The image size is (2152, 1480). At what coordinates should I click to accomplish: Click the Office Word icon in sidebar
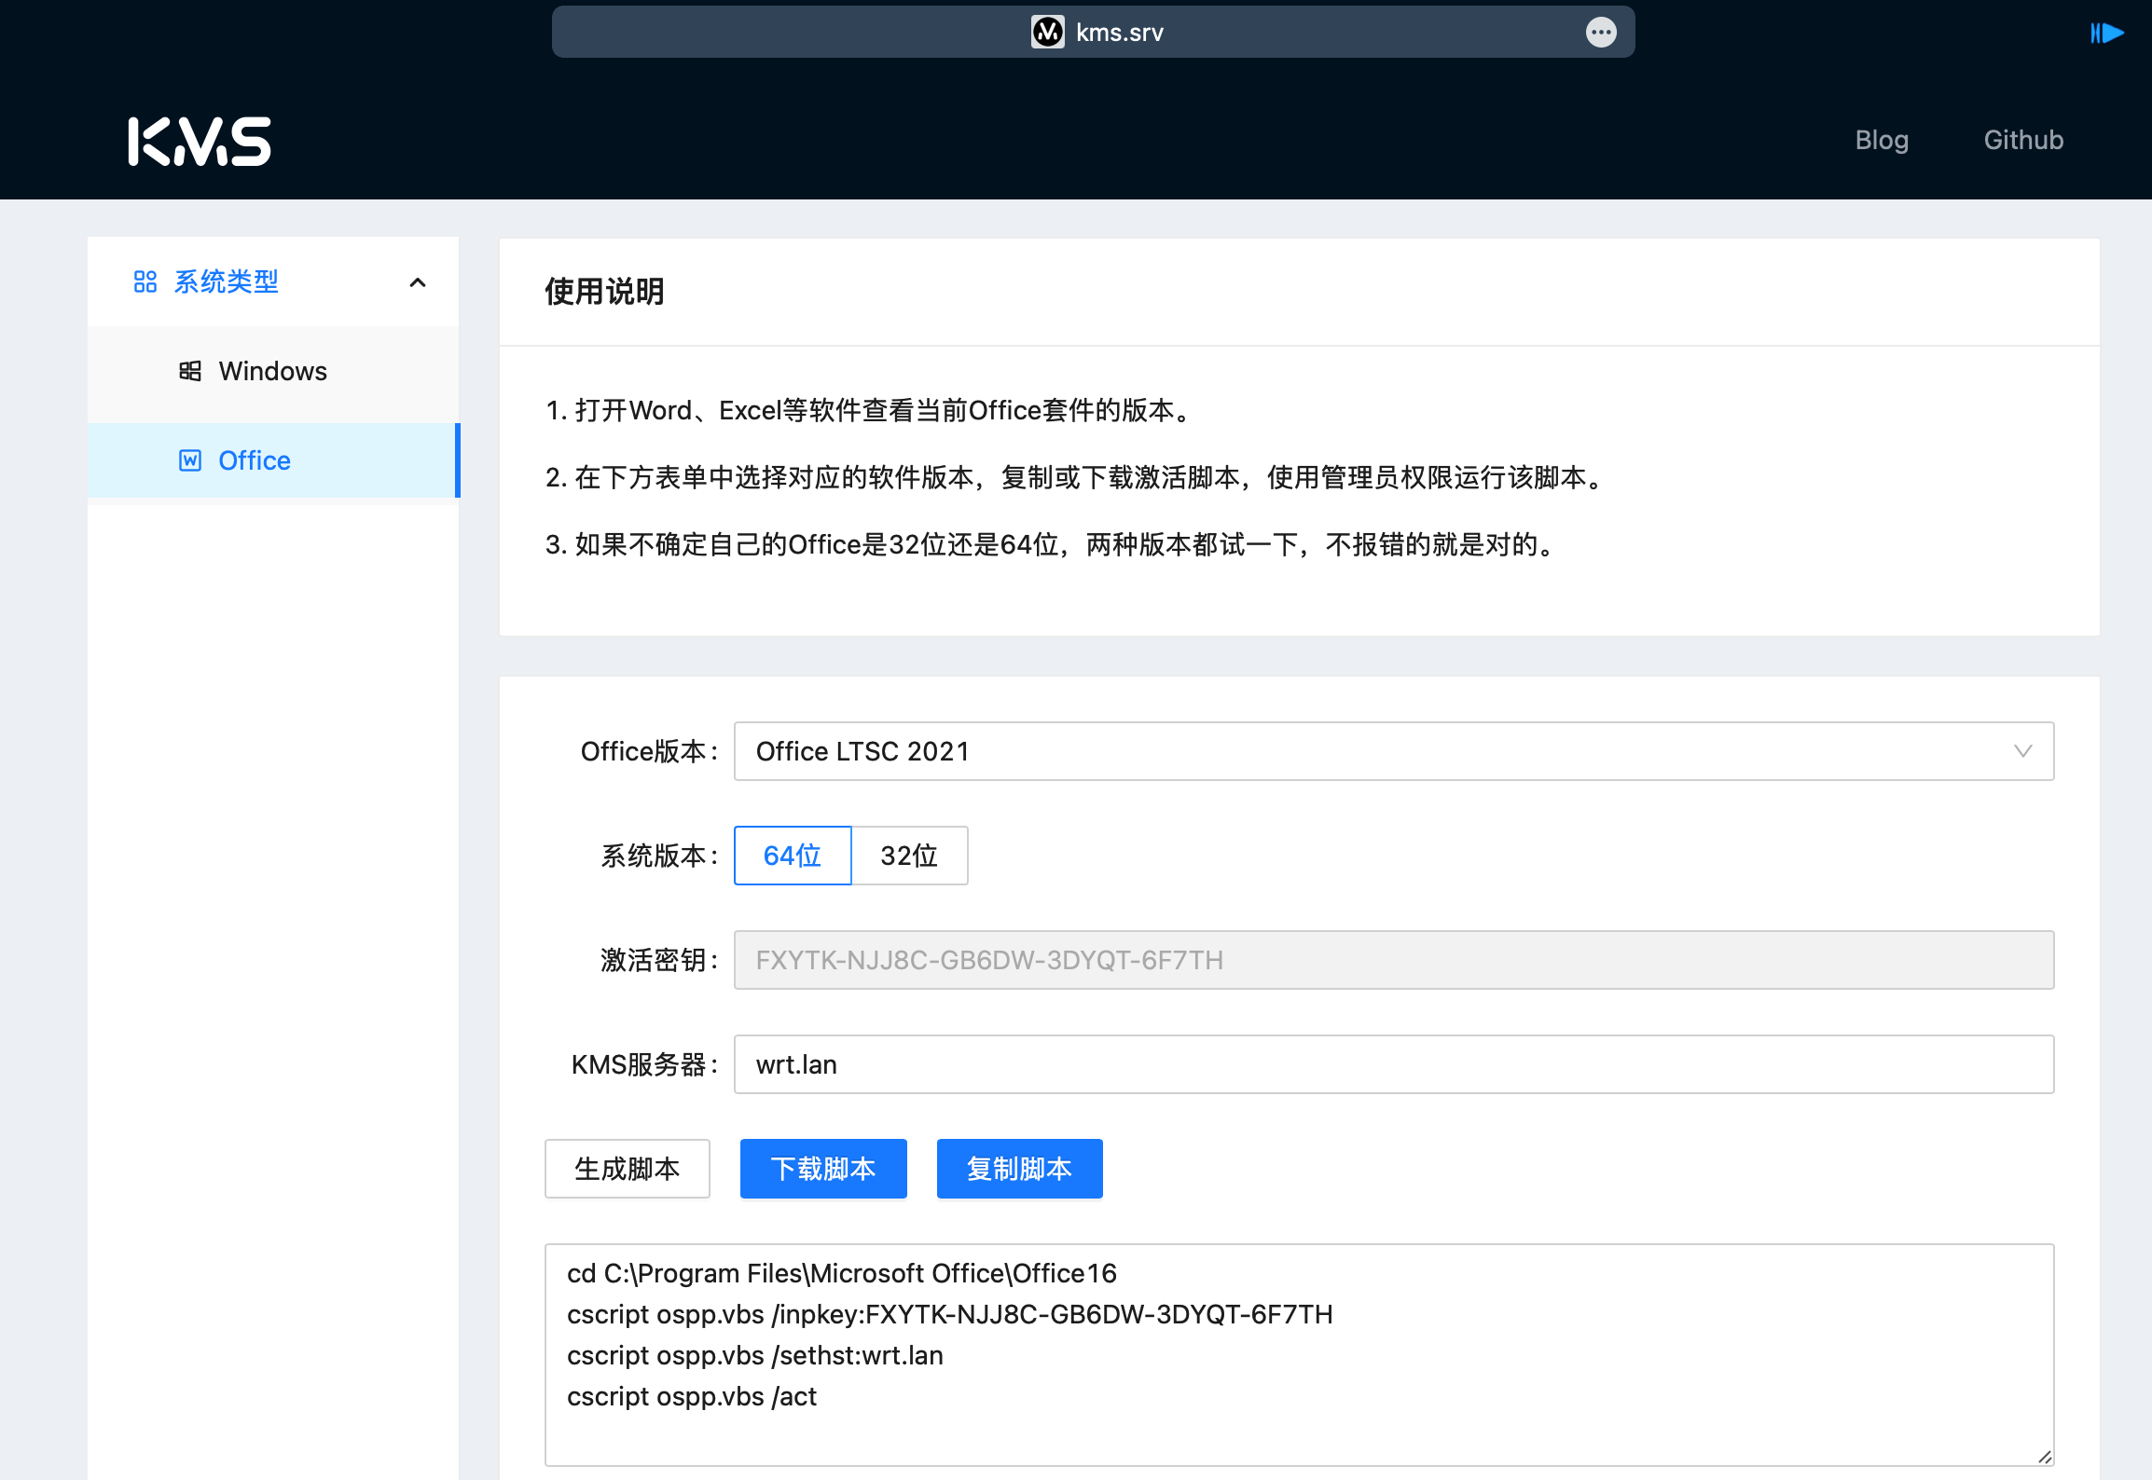pos(190,460)
